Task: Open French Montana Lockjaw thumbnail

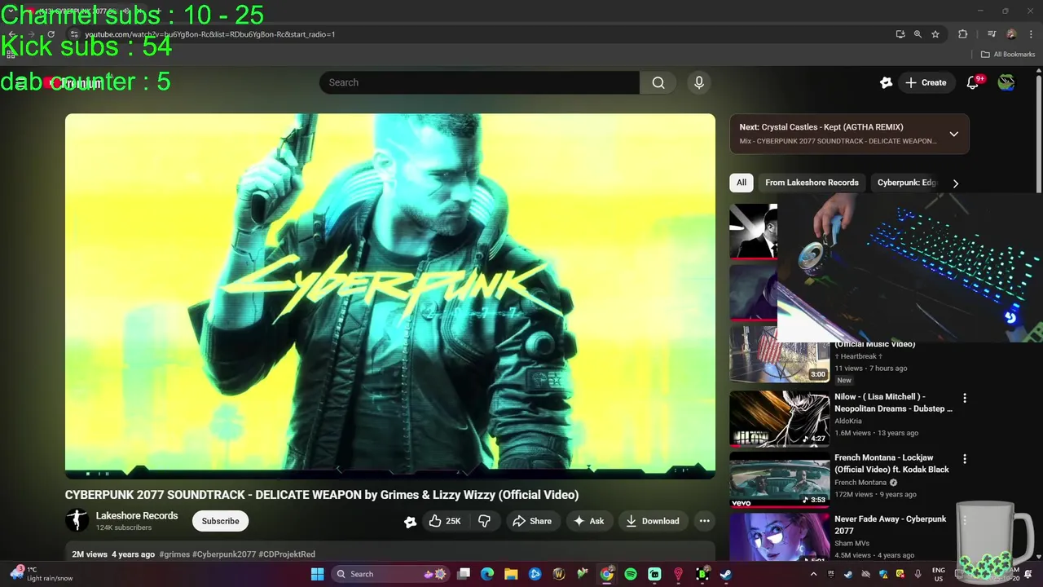Action: pos(779,480)
